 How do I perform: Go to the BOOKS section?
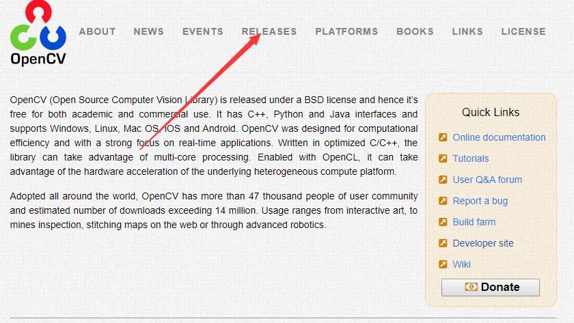click(x=415, y=31)
